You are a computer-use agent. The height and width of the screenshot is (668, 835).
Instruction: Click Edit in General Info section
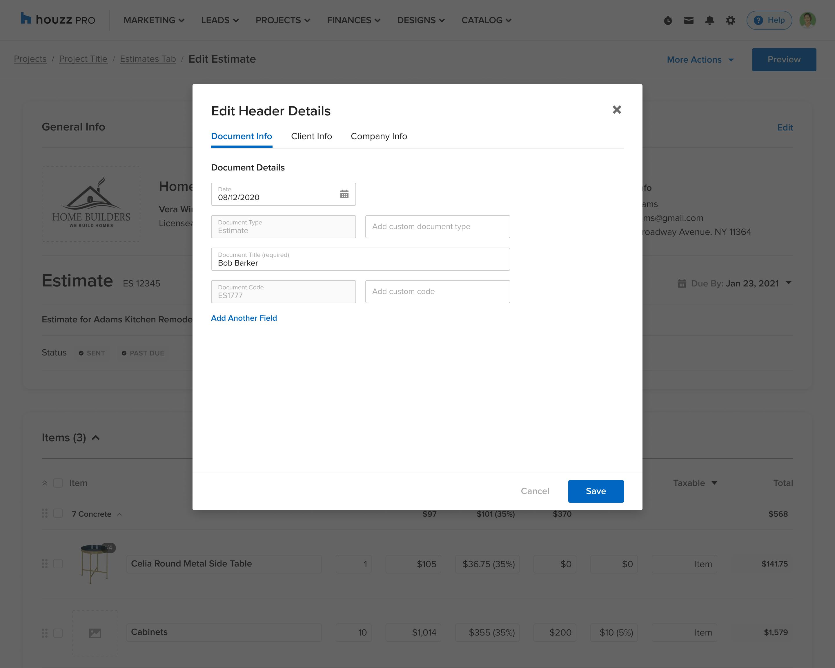[785, 127]
